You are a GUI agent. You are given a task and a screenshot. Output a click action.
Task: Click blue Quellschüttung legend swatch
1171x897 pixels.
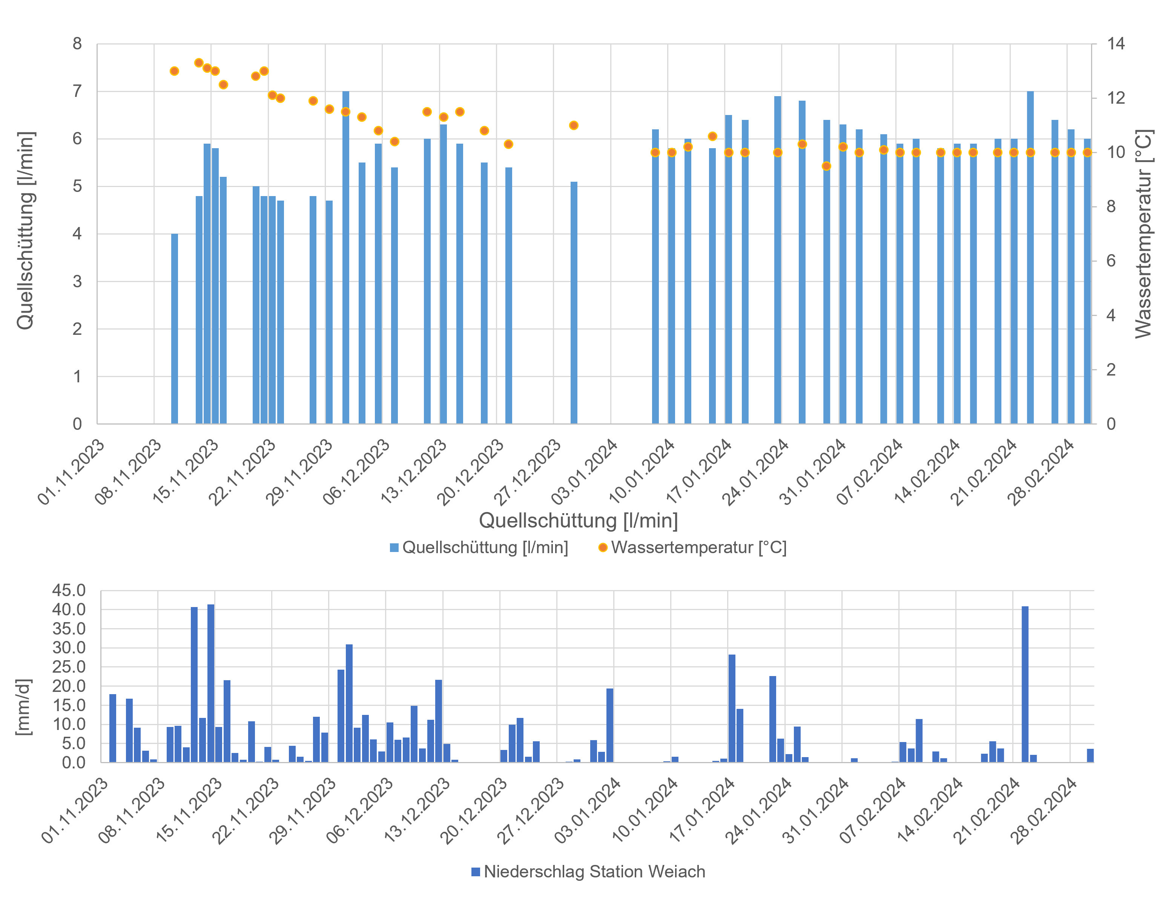pyautogui.click(x=394, y=548)
